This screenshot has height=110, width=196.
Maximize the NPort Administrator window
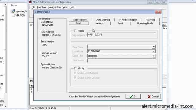pyautogui.click(x=157, y=2)
